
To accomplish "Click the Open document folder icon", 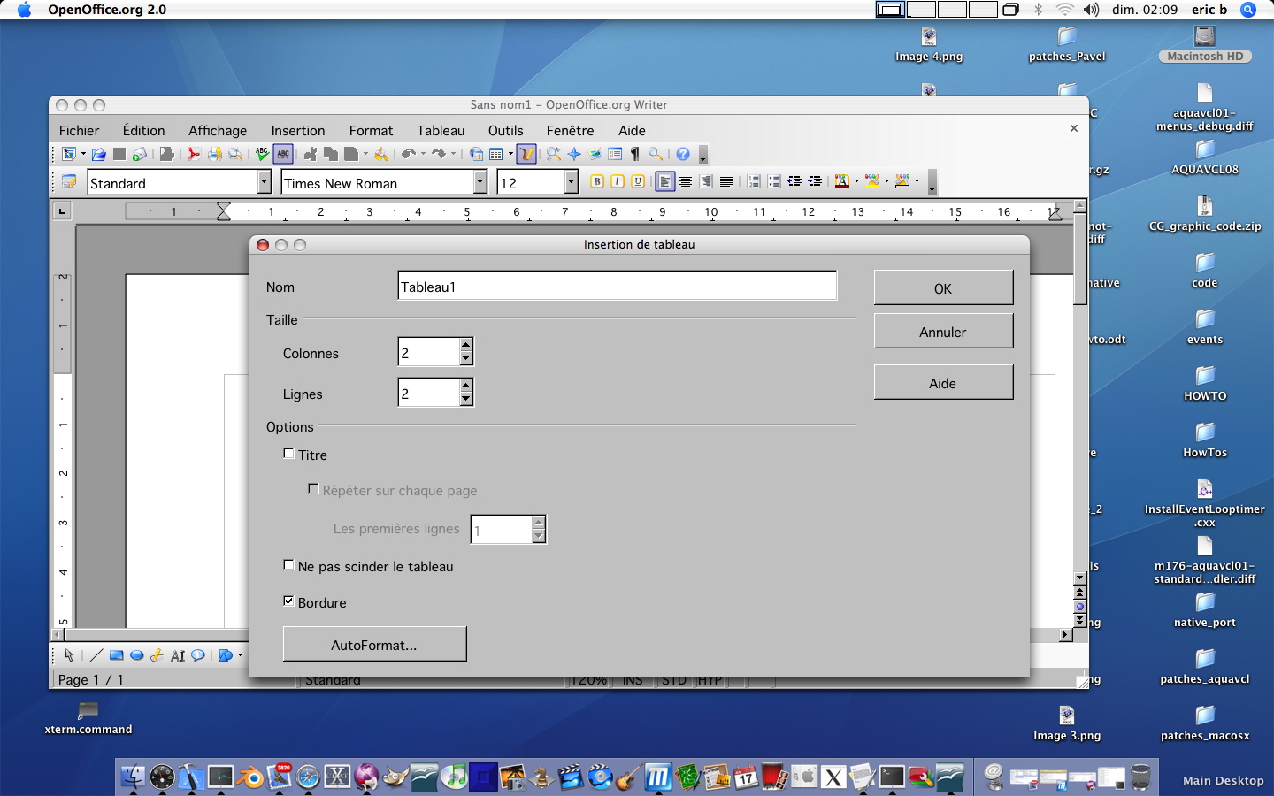I will tap(98, 154).
